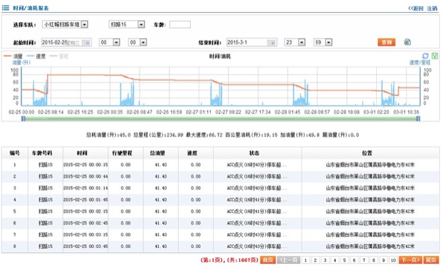Image resolution: width=442 pixels, height=268 pixels.
Task: Click the green download icon above the chart
Action: (x=435, y=56)
